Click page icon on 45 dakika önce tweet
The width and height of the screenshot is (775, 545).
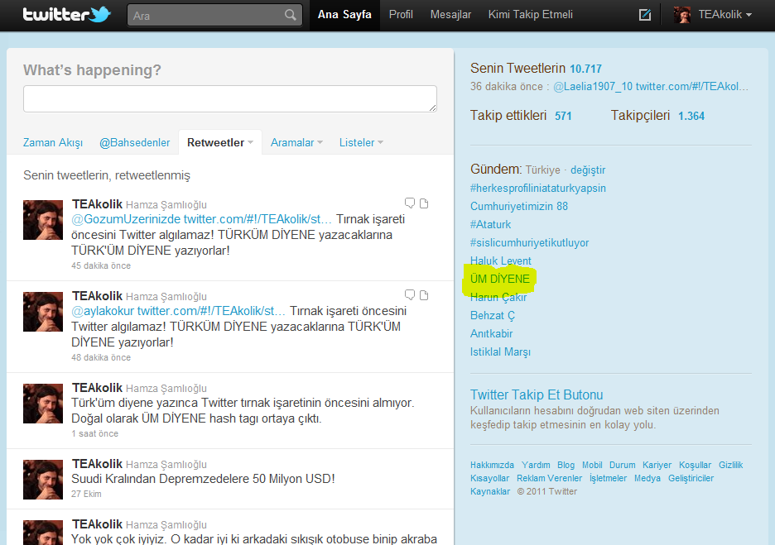(424, 203)
